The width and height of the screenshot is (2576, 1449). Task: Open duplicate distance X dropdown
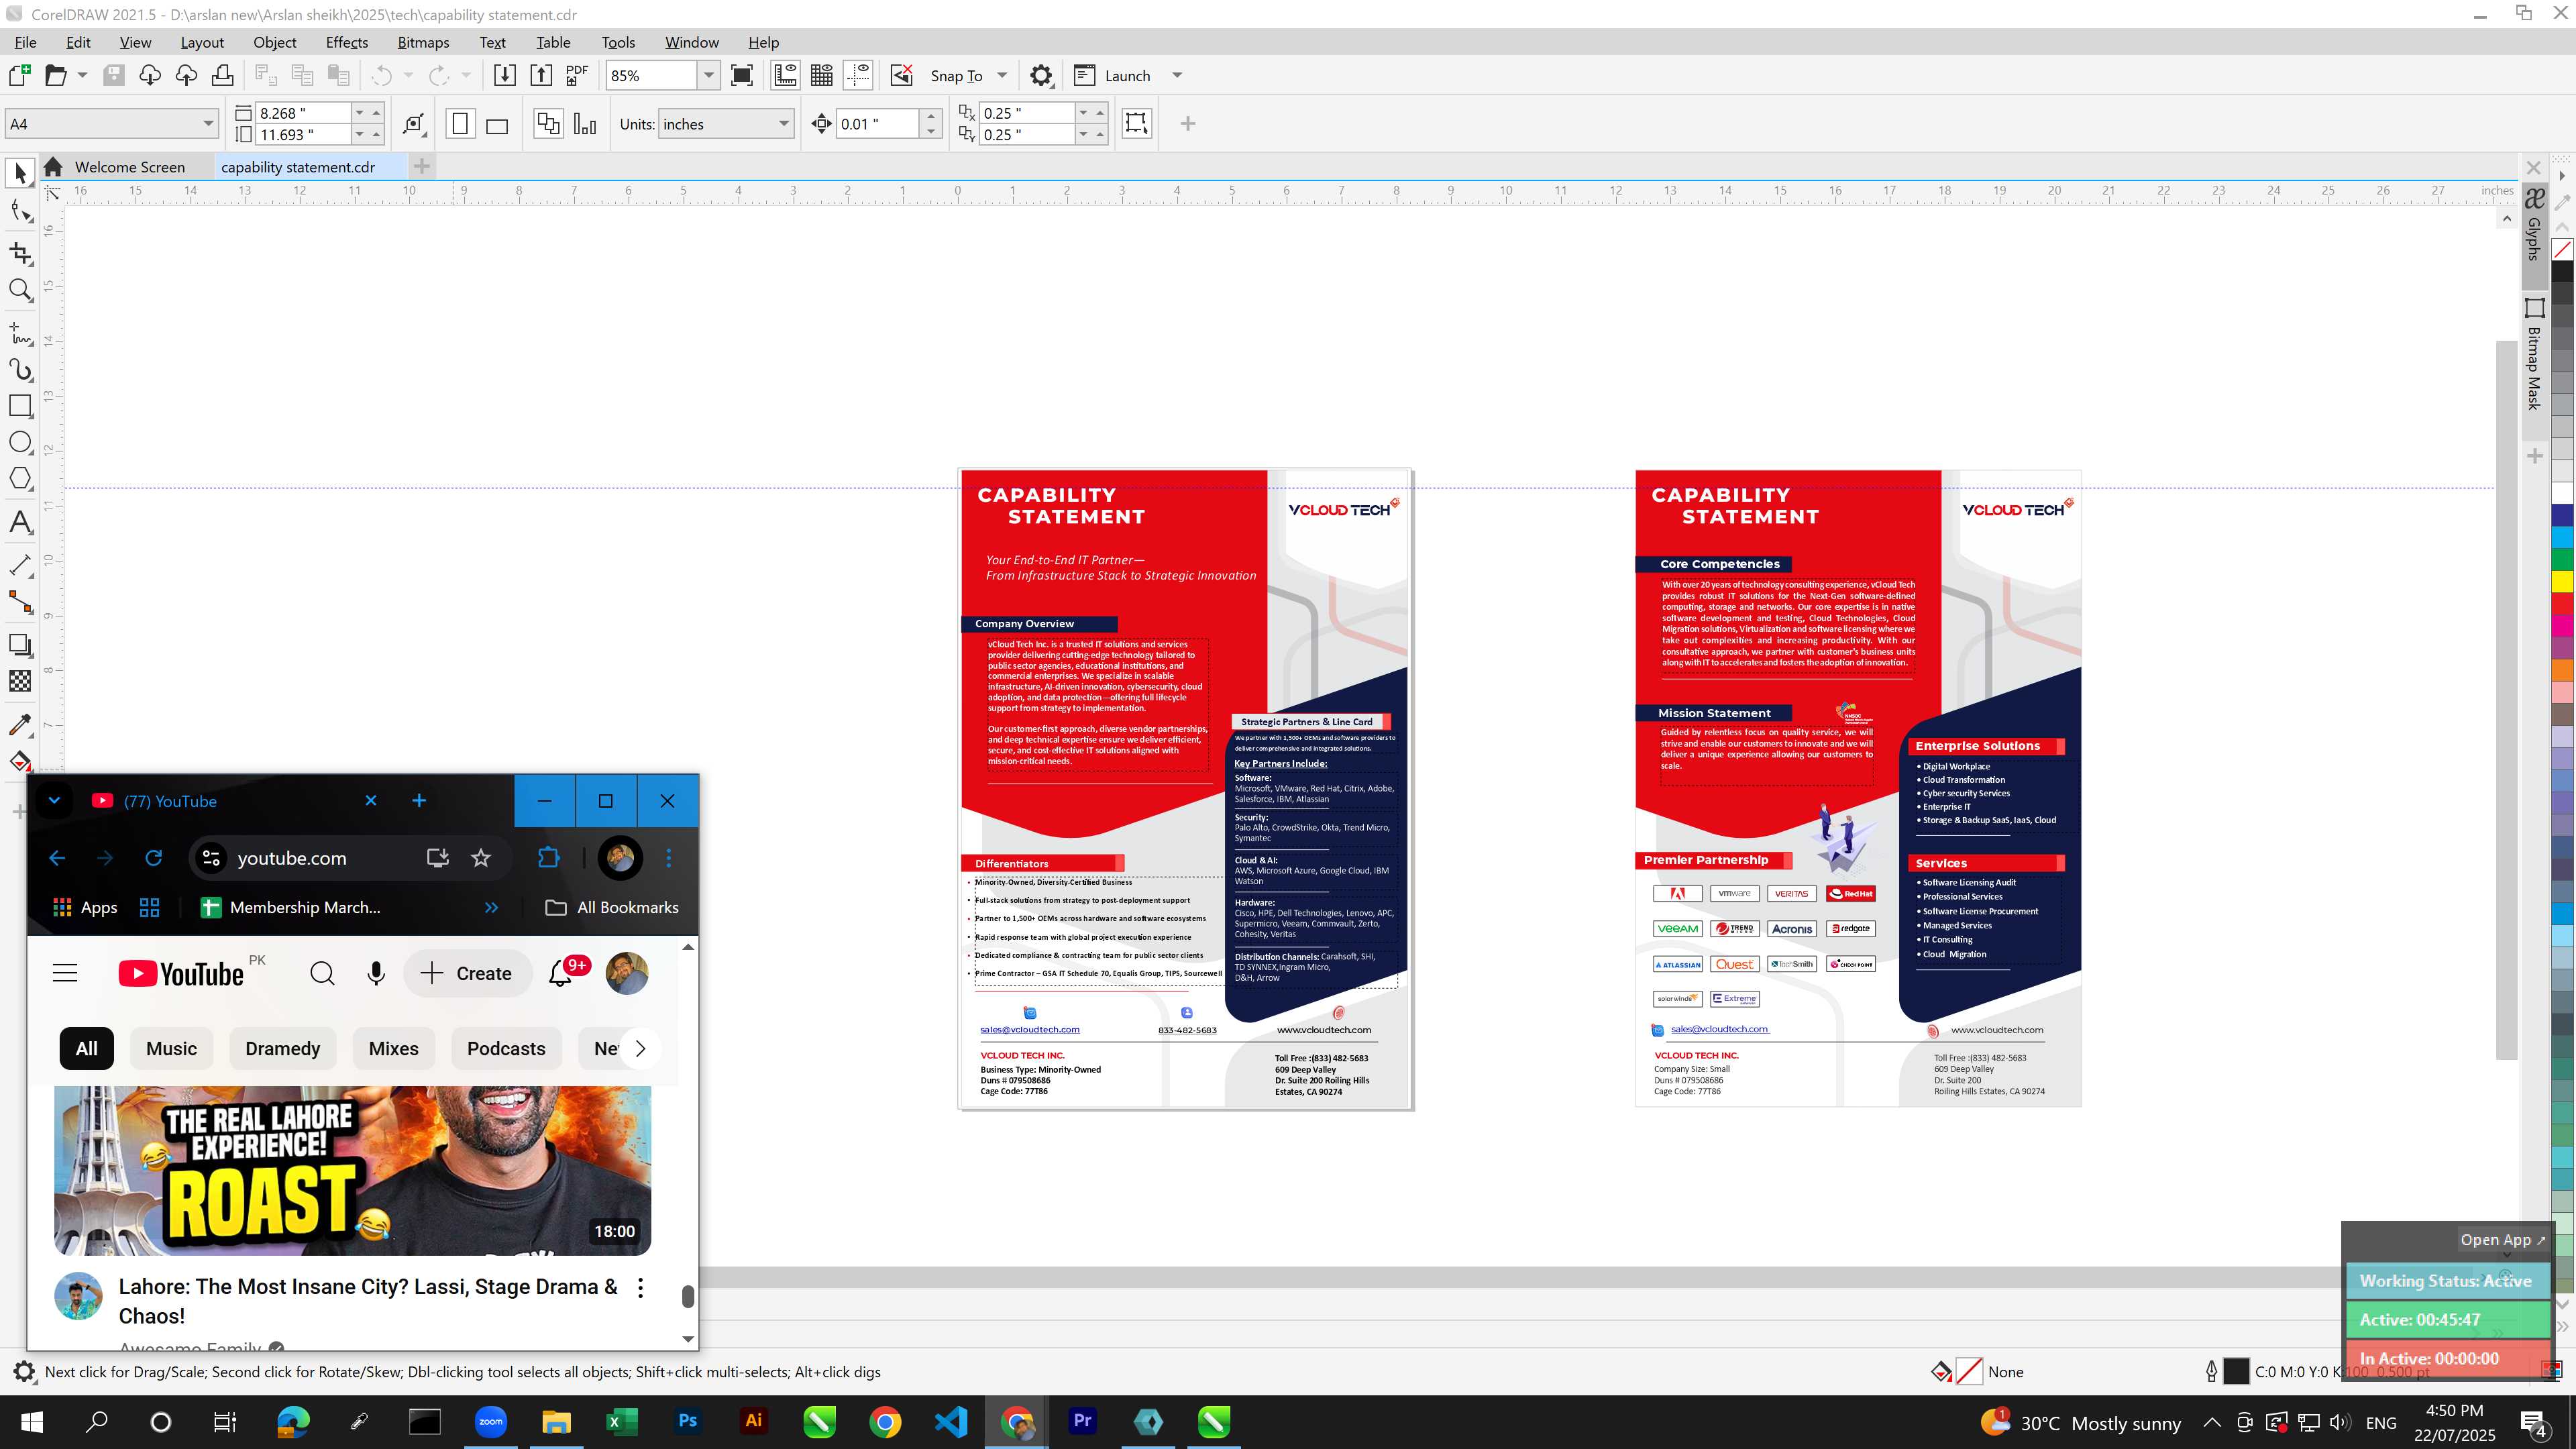[x=1083, y=112]
